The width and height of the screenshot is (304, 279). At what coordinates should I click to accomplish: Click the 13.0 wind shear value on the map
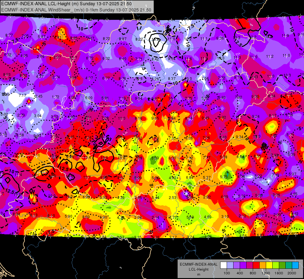pos(104,158)
